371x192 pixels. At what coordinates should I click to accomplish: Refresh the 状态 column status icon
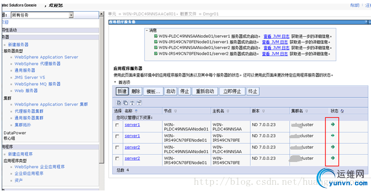[342, 111]
